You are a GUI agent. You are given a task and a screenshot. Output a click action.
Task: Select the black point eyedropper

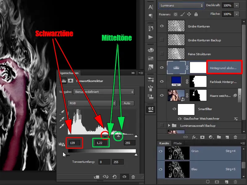tap(62, 112)
